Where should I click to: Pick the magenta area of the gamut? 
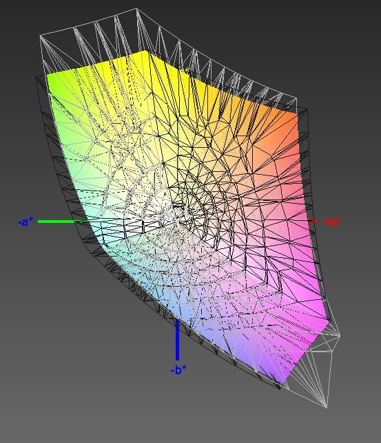tap(306, 296)
